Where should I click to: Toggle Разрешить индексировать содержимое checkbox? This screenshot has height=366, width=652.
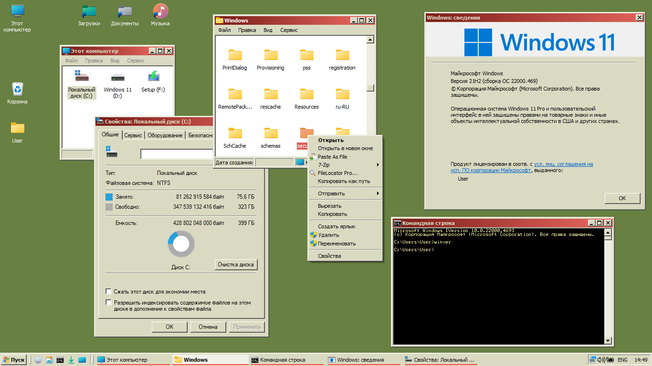tap(108, 302)
